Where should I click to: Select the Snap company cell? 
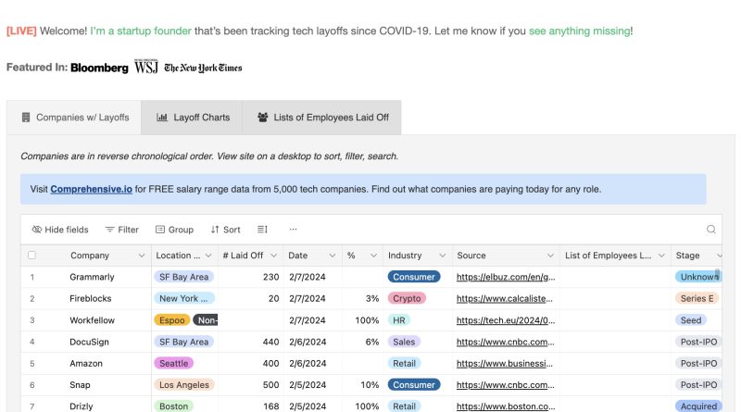[80, 385]
